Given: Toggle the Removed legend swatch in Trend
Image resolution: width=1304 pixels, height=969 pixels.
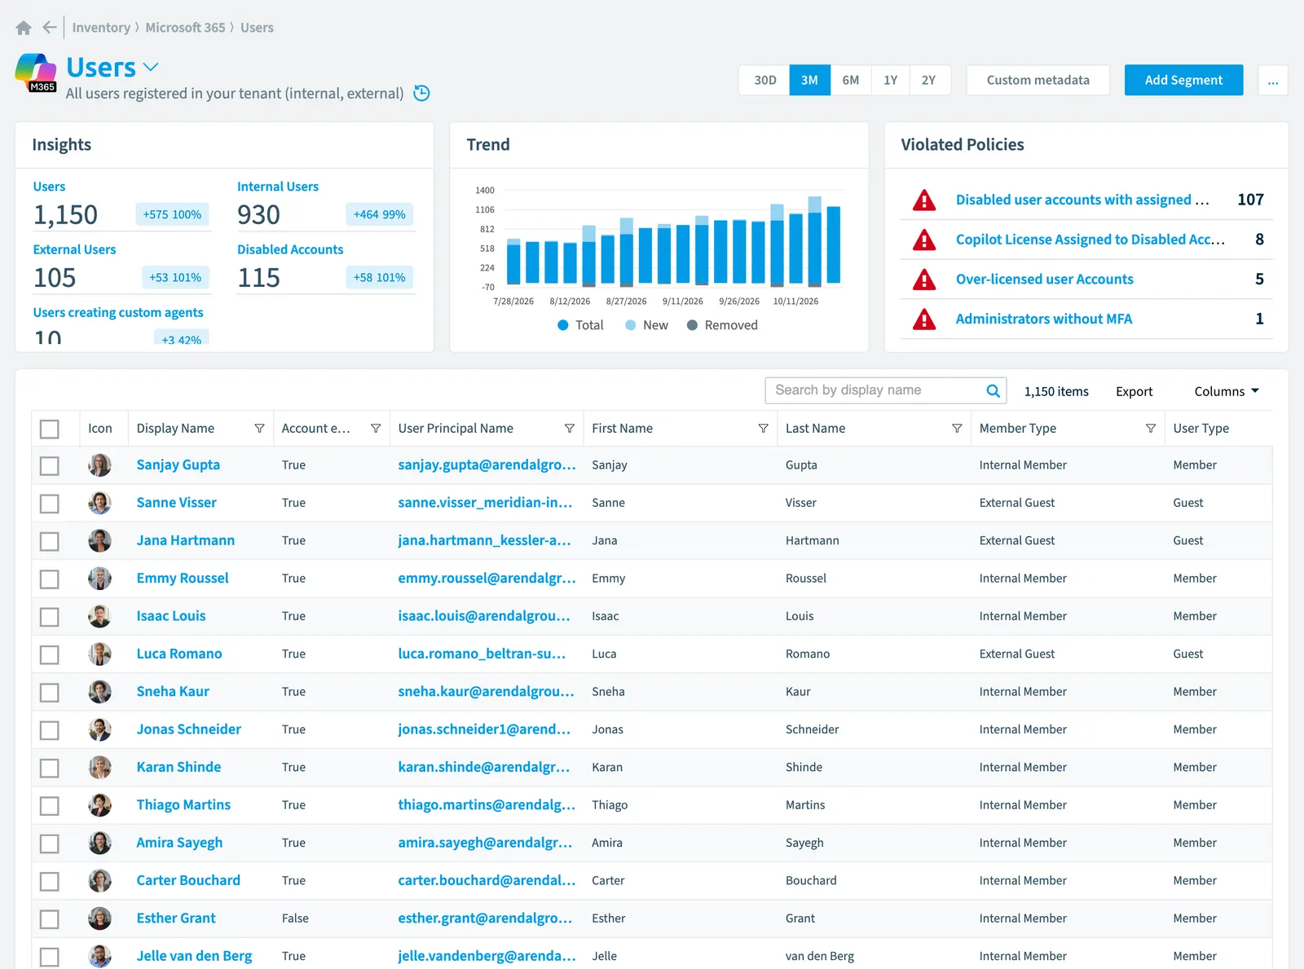Looking at the screenshot, I should pyautogui.click(x=692, y=325).
